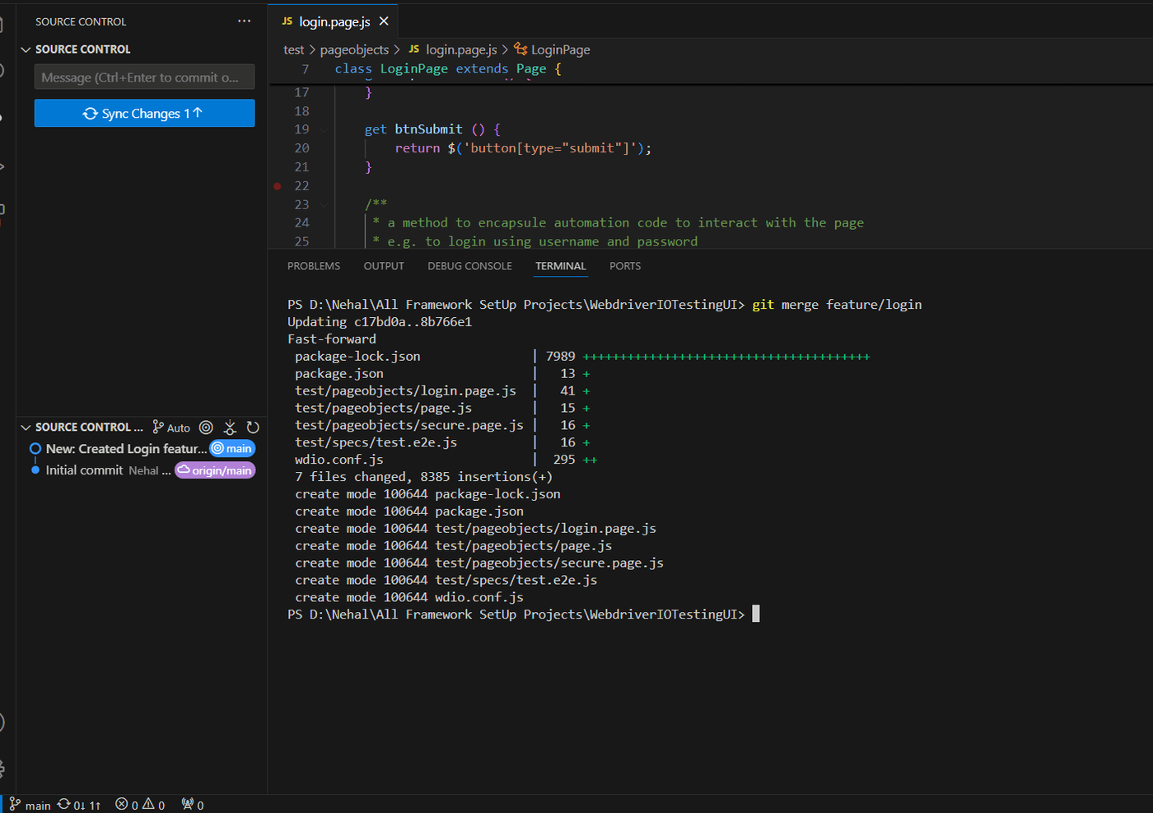Fold the comment block at line 23
Viewport: 1153px width, 813px height.
324,204
